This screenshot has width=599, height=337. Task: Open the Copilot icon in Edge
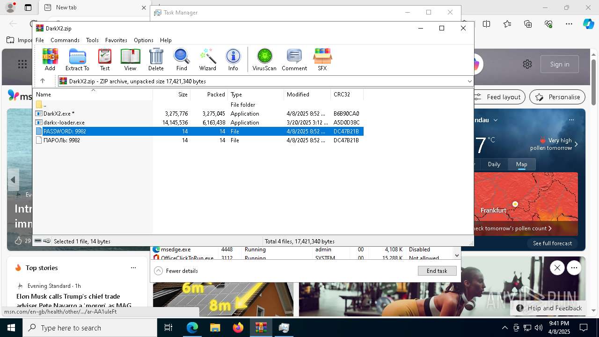[588, 24]
